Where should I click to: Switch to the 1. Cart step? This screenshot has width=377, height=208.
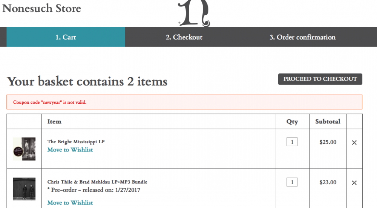[x=66, y=37]
